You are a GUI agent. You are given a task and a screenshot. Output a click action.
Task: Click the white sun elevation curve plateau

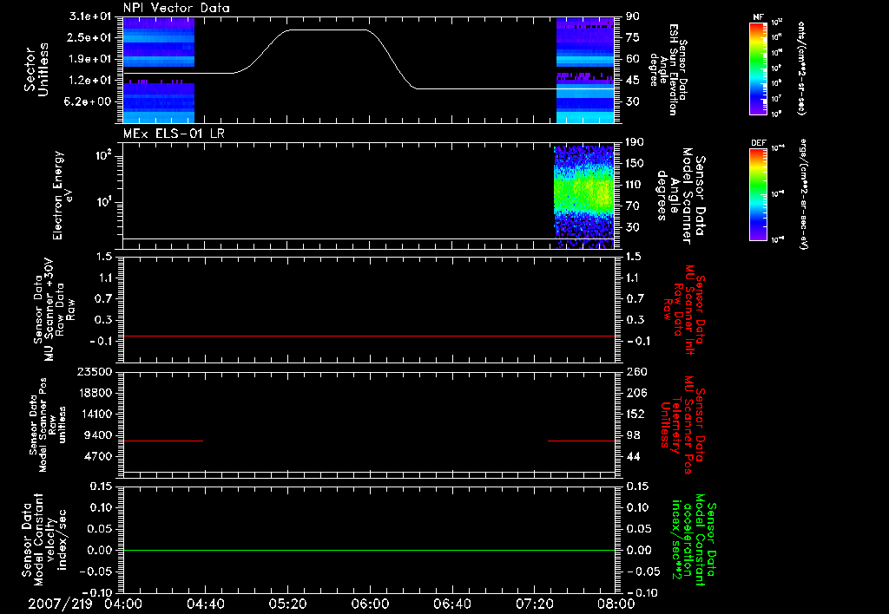tap(327, 30)
